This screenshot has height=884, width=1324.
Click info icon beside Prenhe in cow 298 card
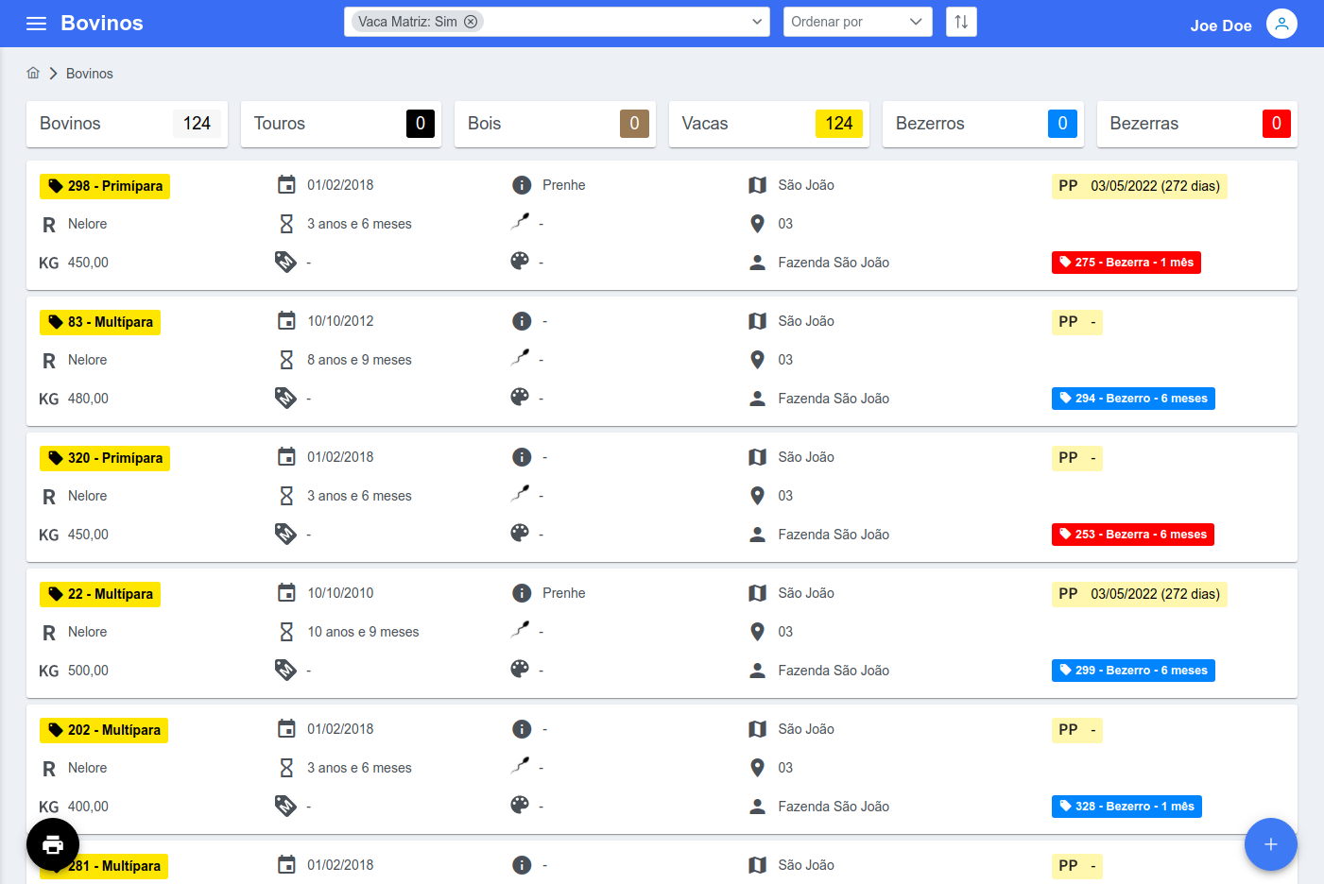[522, 185]
